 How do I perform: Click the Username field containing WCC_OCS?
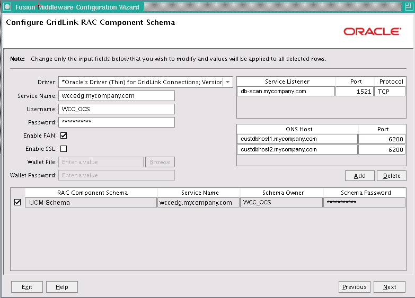(x=117, y=109)
